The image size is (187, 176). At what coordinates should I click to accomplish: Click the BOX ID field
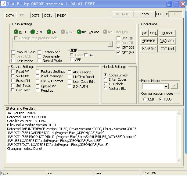pos(175,14)
